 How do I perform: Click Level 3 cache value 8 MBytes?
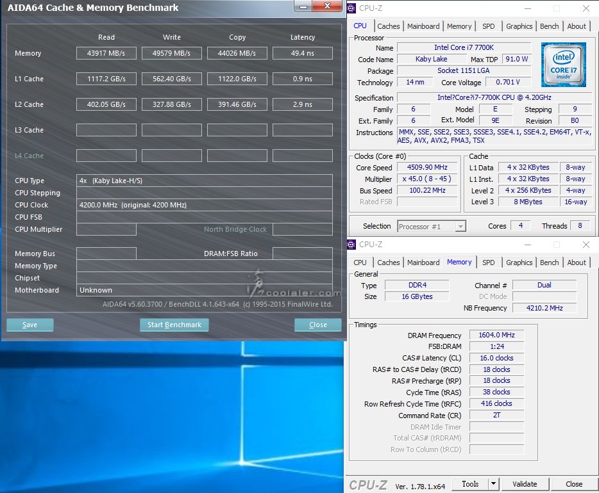click(x=528, y=202)
